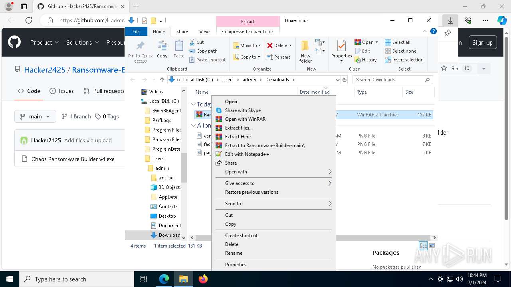511x287 pixels.
Task: Click the details view button
Action: click(423, 246)
